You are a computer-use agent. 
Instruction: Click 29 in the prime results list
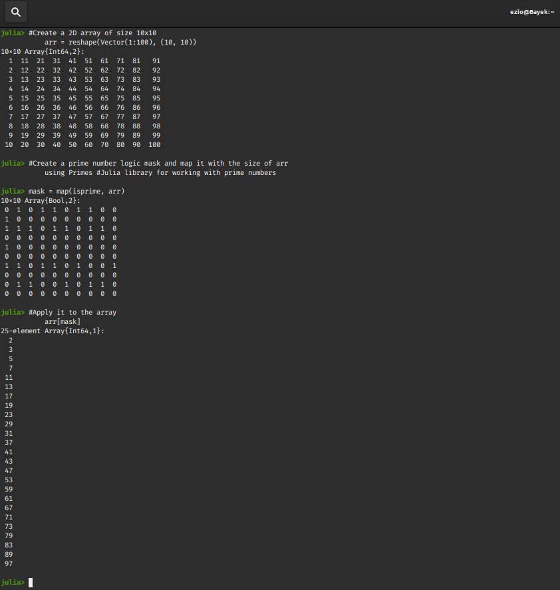click(9, 424)
